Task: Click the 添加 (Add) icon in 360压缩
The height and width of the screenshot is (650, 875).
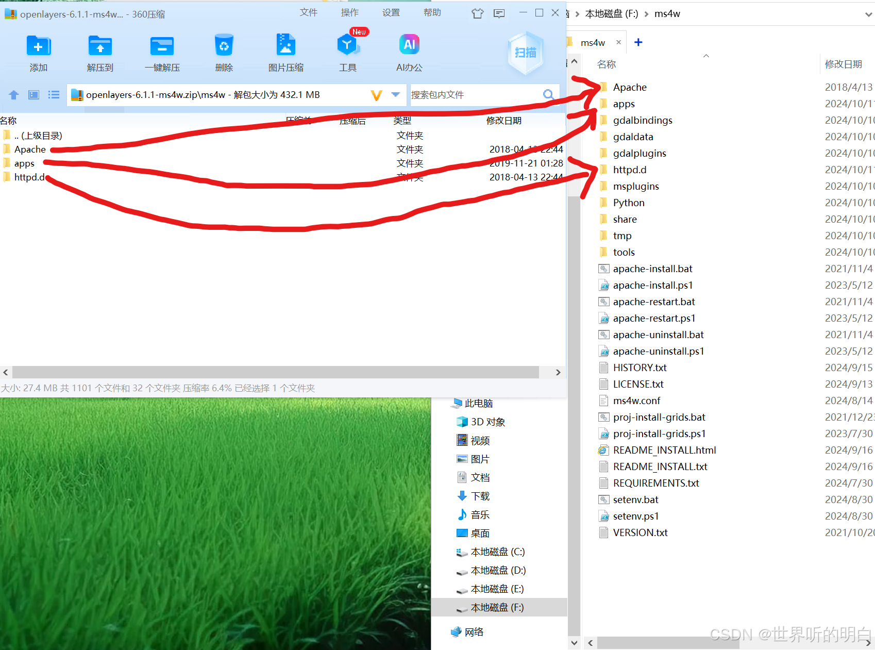Action: pyautogui.click(x=39, y=46)
